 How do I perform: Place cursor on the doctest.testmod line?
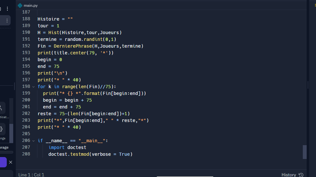coord(90,154)
